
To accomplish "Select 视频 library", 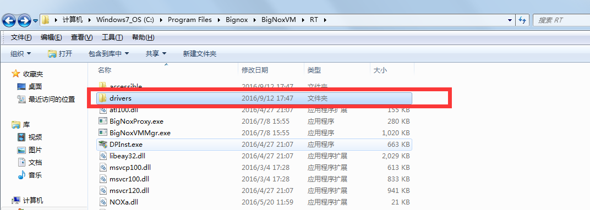I will pos(35,137).
